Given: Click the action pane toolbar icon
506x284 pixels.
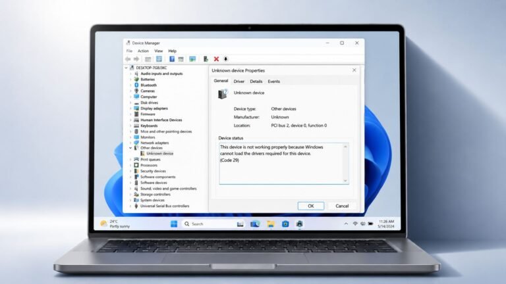Looking at the screenshot, I should coord(181,59).
